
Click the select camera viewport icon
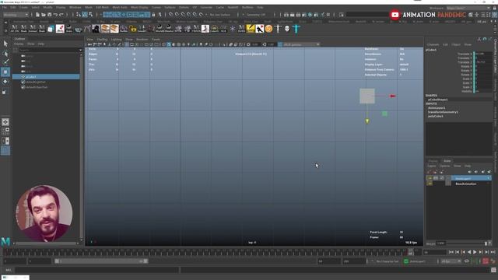90,44
